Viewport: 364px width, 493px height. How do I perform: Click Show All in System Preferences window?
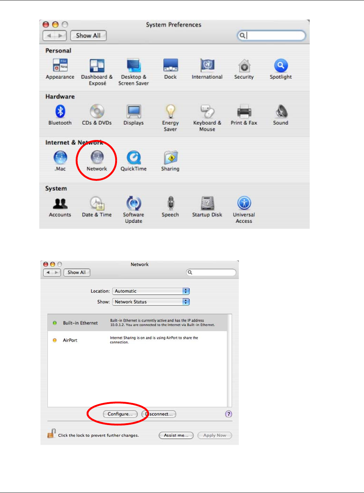[x=88, y=35]
